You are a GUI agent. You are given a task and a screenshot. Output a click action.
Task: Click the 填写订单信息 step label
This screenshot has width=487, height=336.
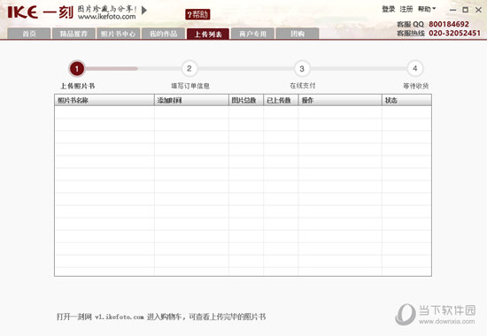[x=190, y=86]
